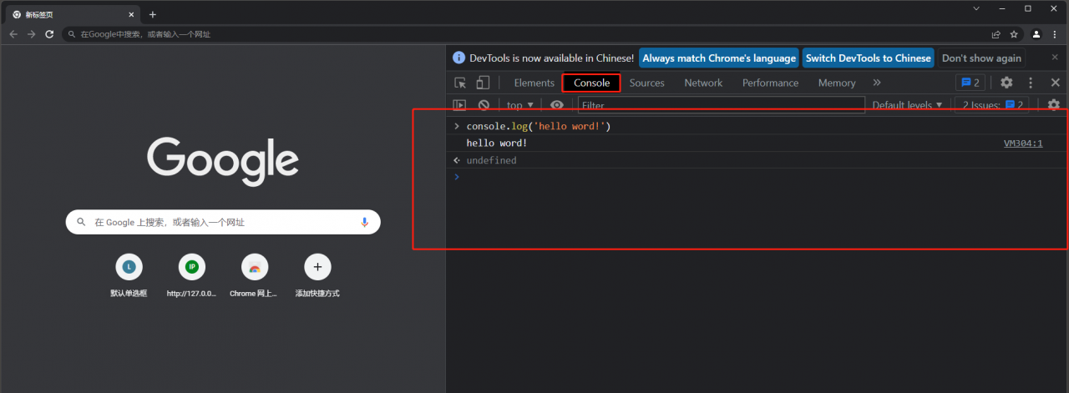Go forward with browser forward arrow
Screen dimensions: 1069x393
point(32,34)
